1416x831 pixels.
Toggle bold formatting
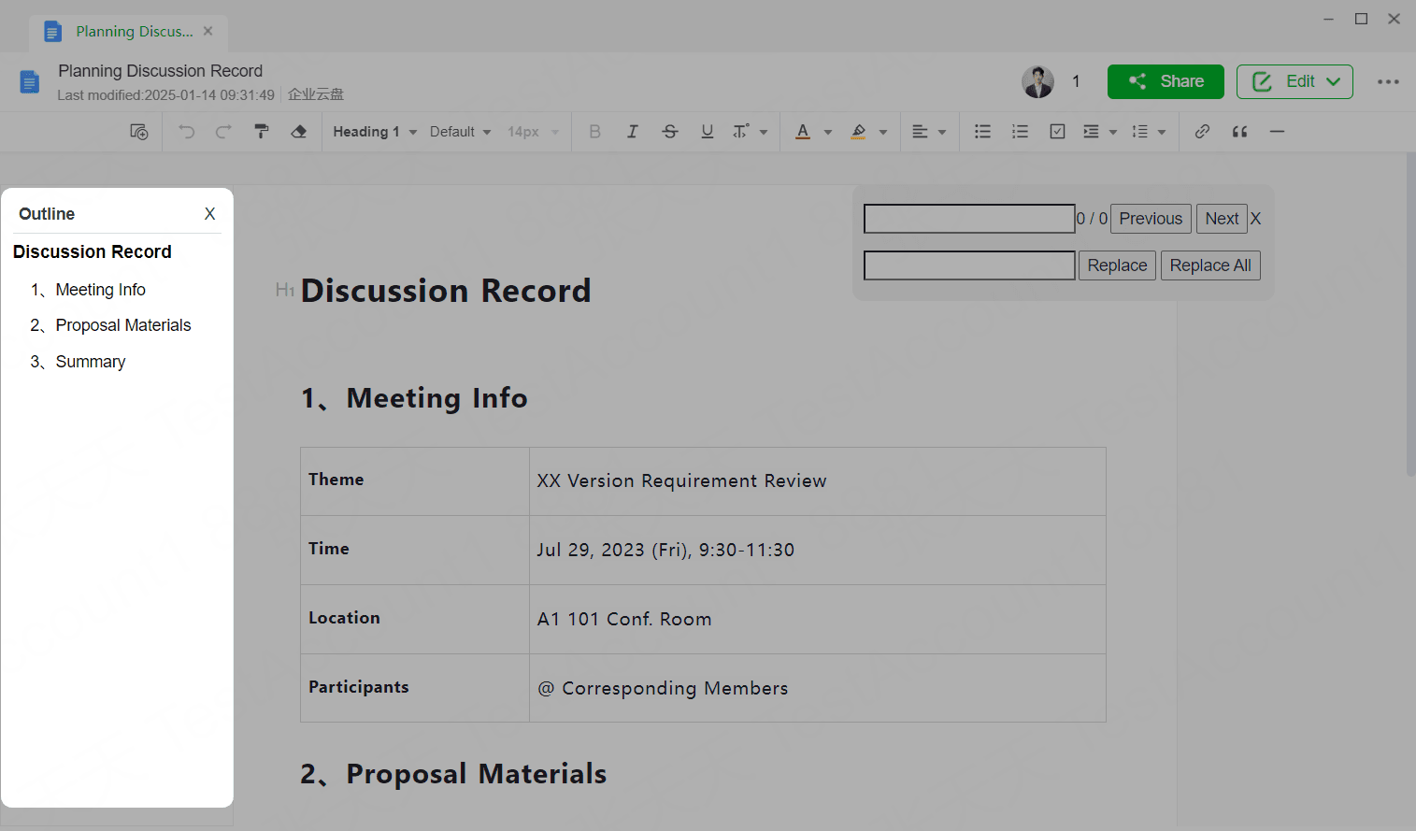pyautogui.click(x=595, y=132)
